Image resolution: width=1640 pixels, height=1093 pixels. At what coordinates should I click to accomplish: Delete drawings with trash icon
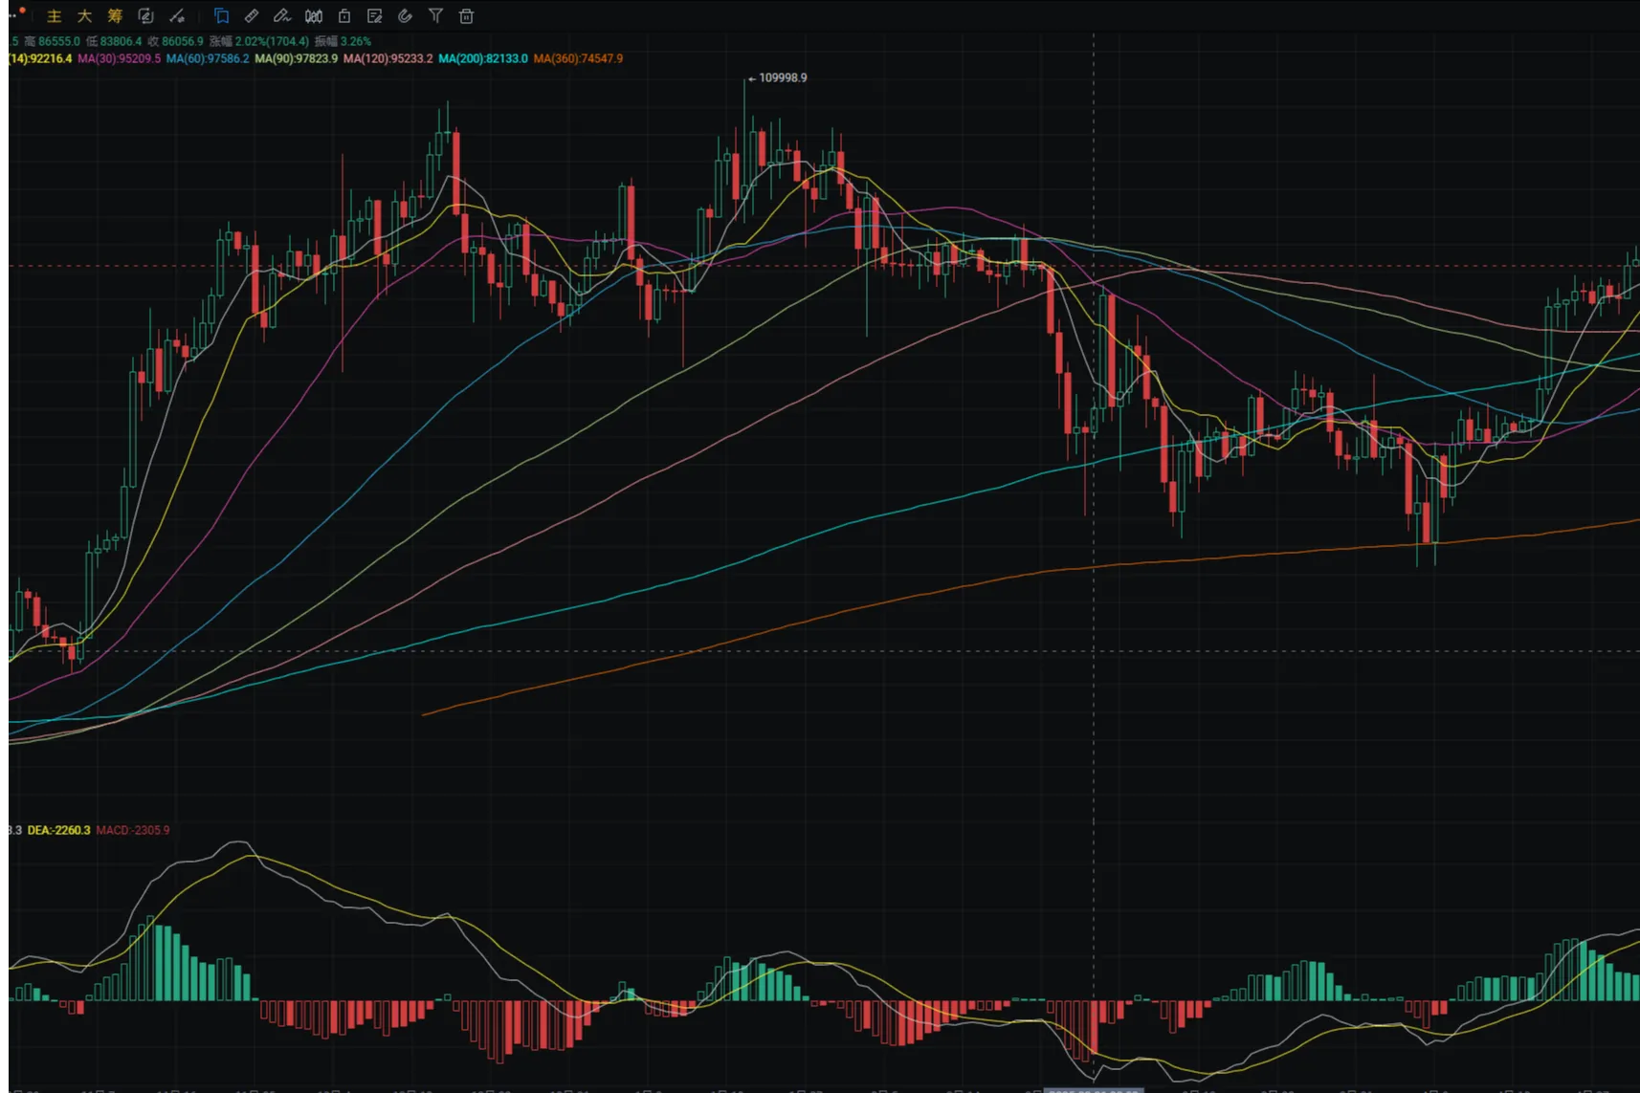[x=467, y=16]
